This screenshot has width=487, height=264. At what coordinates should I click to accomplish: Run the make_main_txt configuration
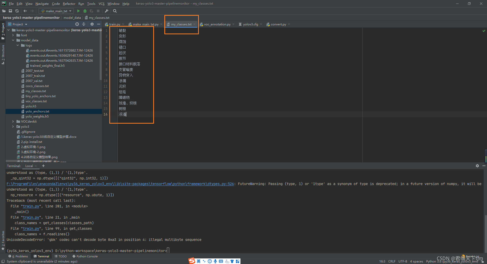click(78, 11)
